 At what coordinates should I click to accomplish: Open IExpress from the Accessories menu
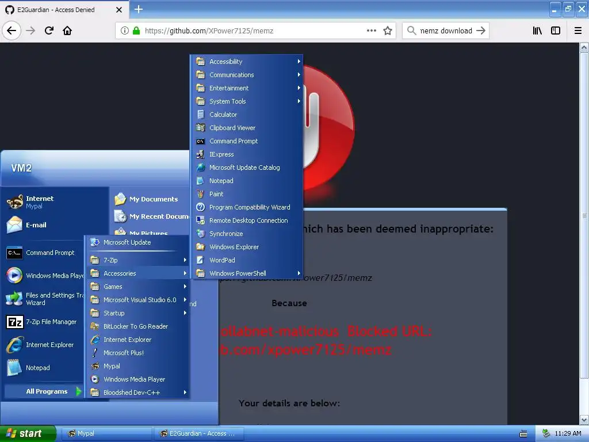(247, 154)
